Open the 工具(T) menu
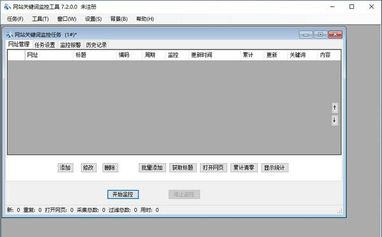Screen dimensions: 382x237 (x=40, y=19)
